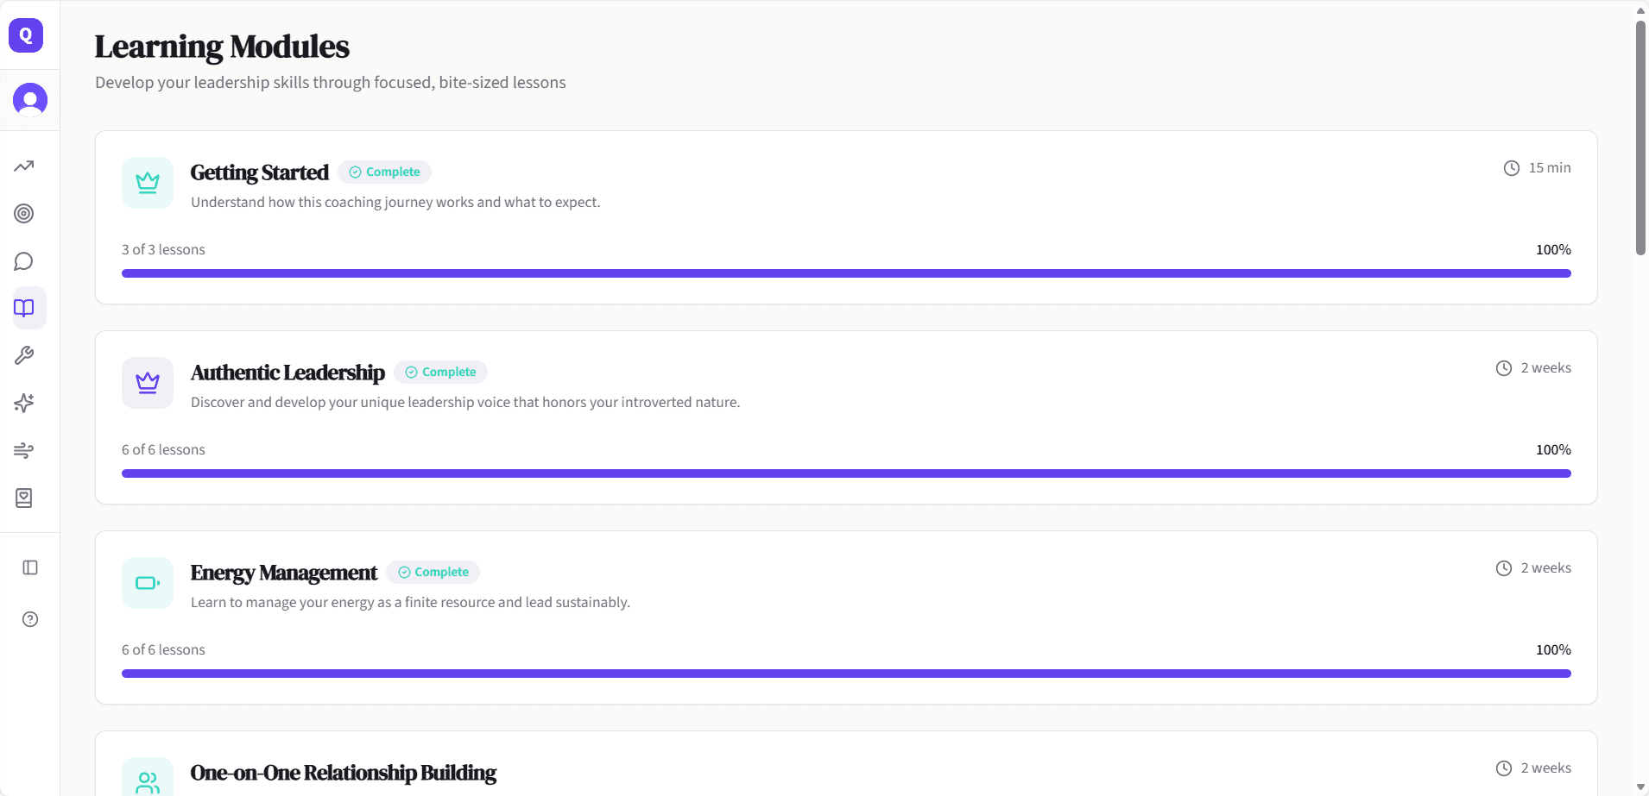Click the clock icon beside Authentic Leadership

(x=1503, y=367)
